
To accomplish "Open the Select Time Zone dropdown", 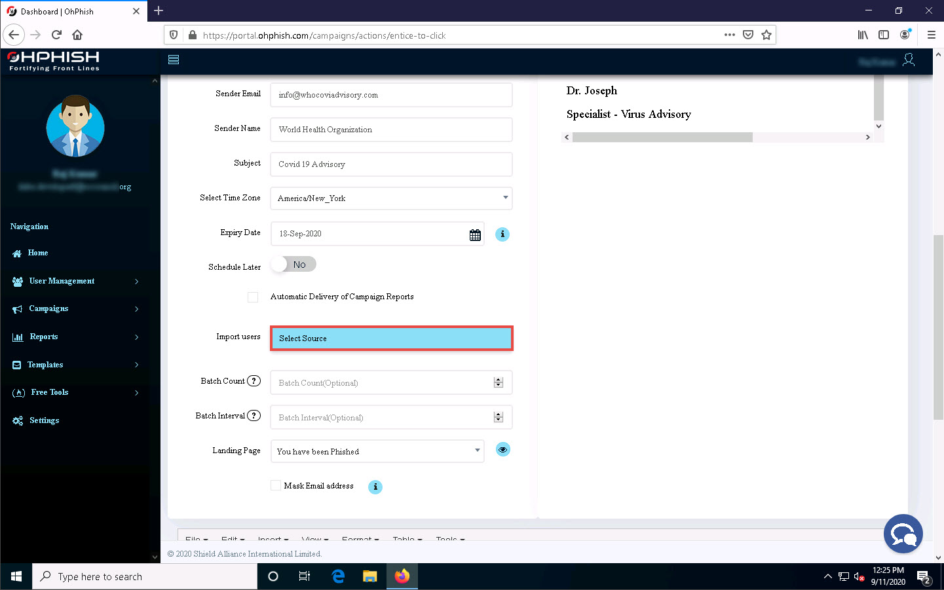I will [x=391, y=198].
